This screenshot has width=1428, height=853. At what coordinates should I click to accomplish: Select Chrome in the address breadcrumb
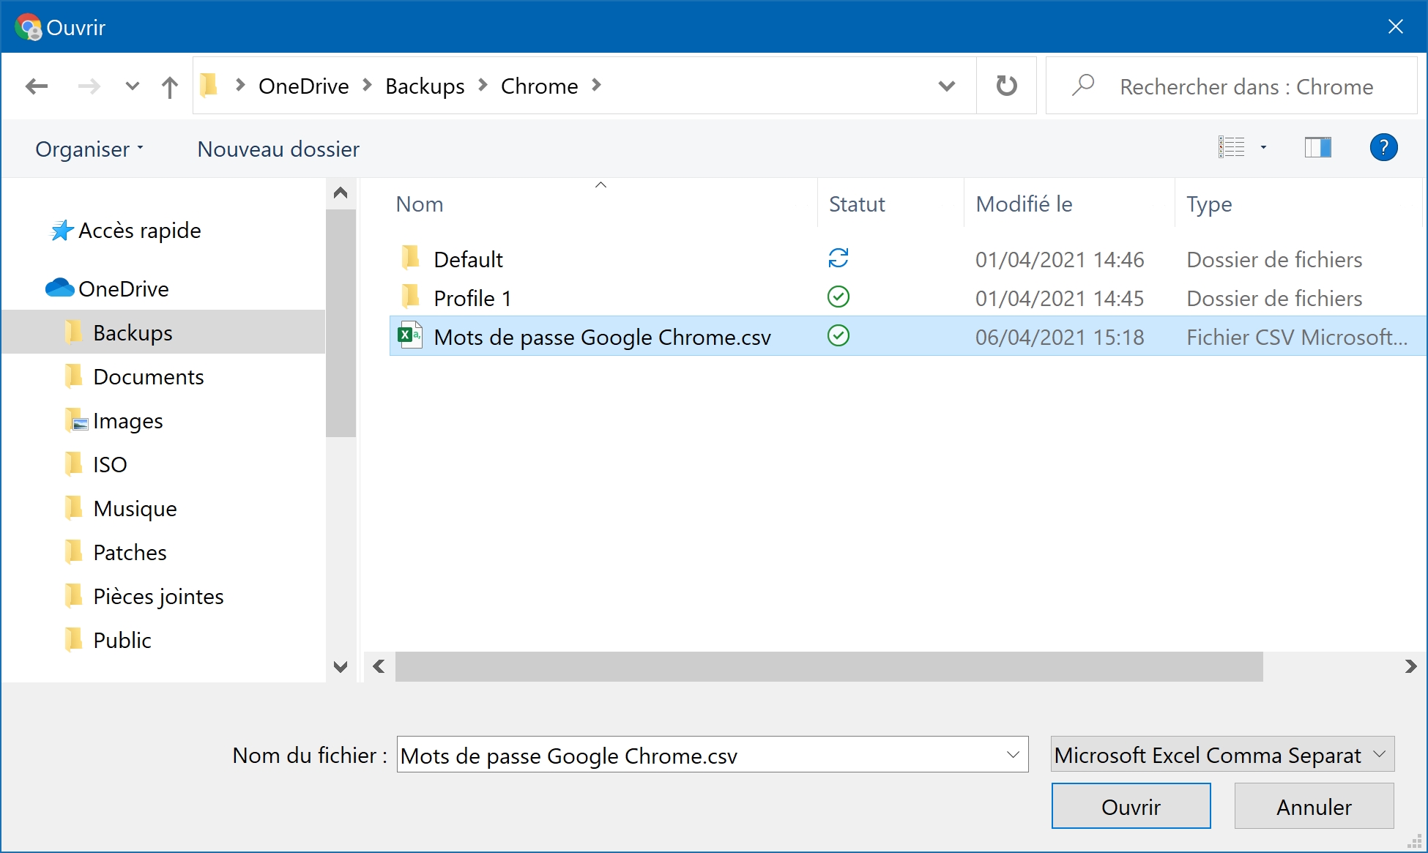[540, 86]
